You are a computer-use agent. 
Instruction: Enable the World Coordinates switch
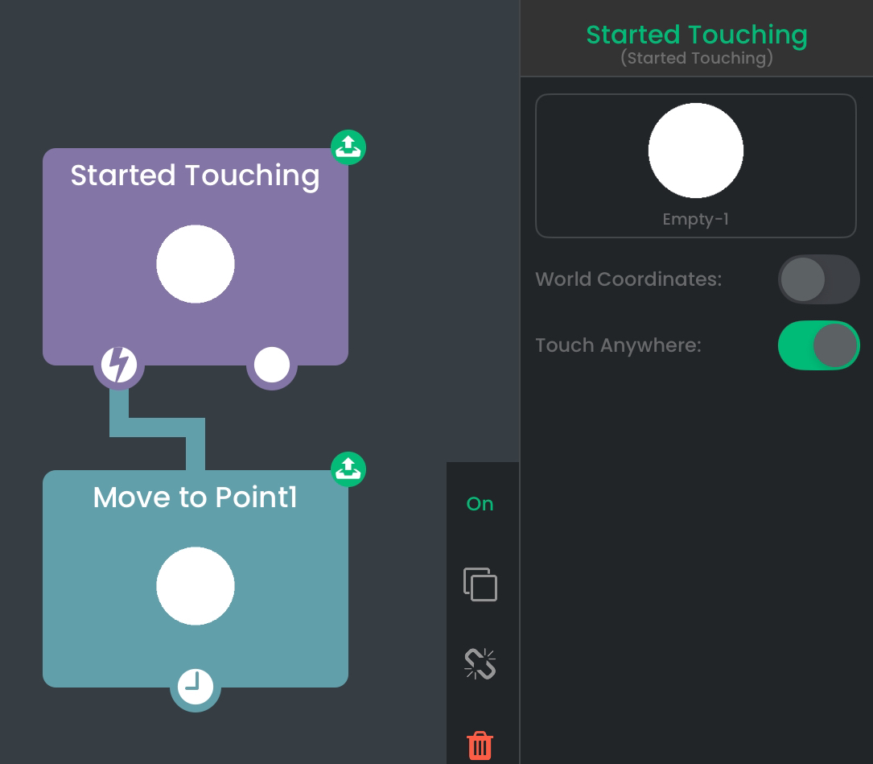click(x=818, y=279)
